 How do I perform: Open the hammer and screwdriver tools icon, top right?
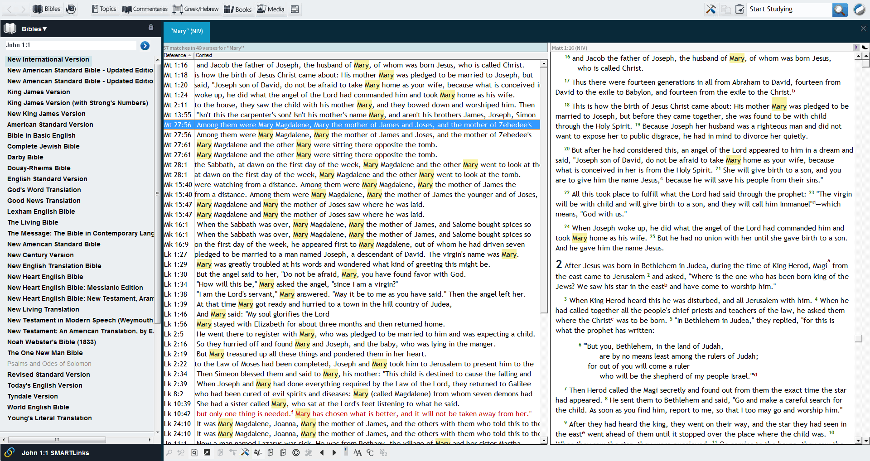click(x=710, y=9)
